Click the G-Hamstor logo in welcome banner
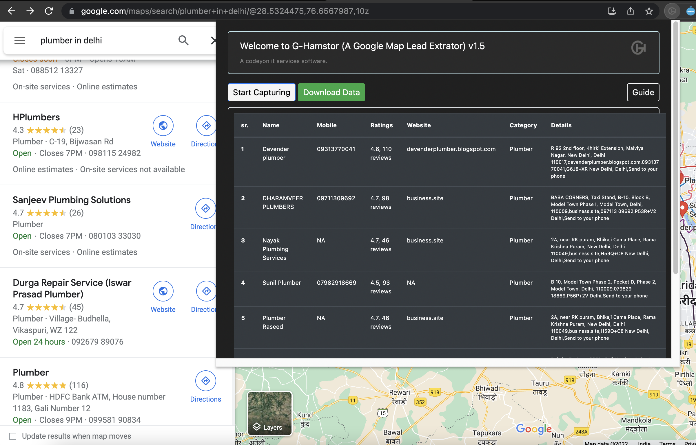 point(638,48)
